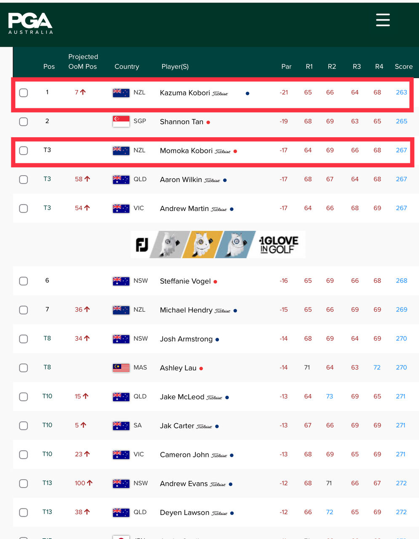Click the Country column header

(127, 67)
